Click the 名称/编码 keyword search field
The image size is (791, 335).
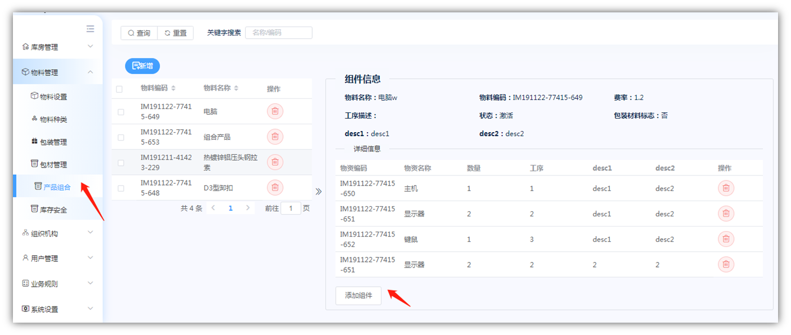pyautogui.click(x=278, y=33)
